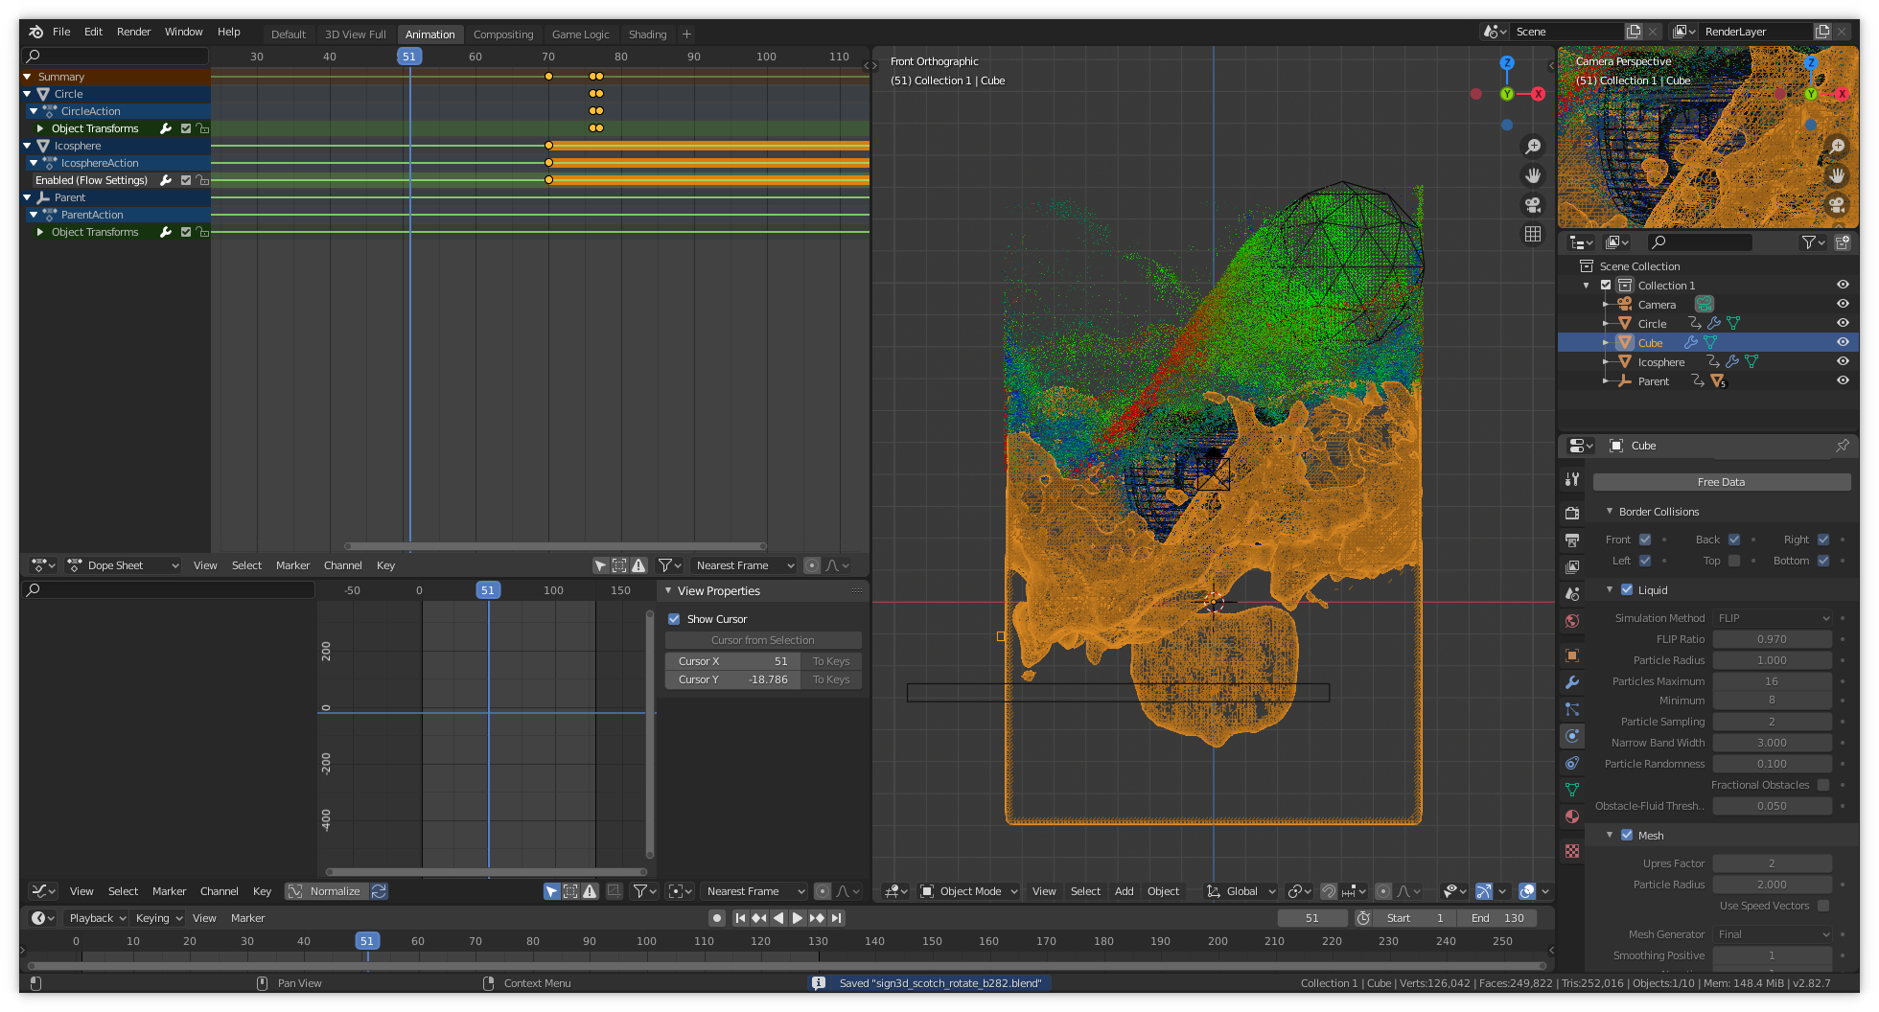
Task: Select the pan hand icon in viewport
Action: (x=1533, y=175)
